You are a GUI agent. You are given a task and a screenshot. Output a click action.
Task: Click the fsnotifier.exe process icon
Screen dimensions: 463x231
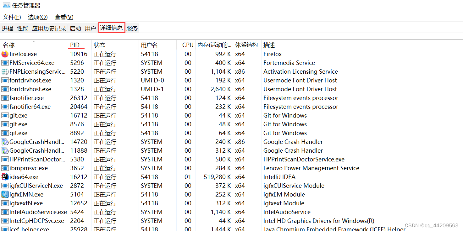coord(5,98)
